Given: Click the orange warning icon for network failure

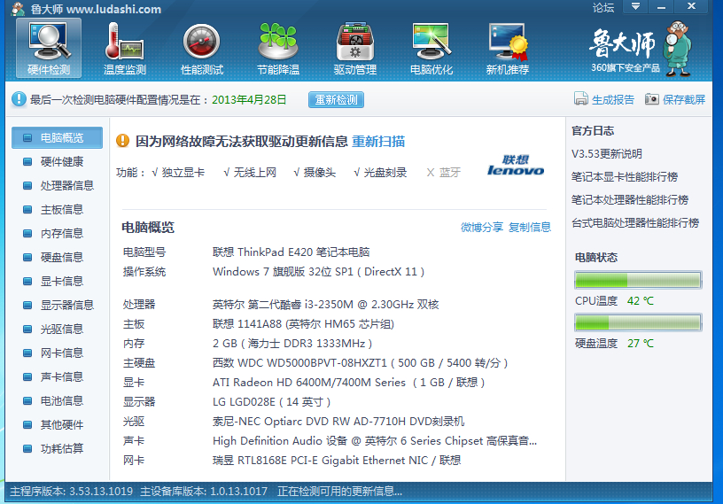Looking at the screenshot, I should tap(122, 140).
